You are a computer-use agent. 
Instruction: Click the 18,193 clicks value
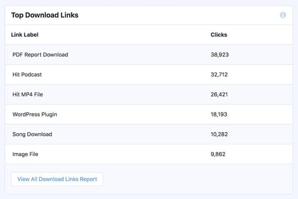tap(219, 115)
